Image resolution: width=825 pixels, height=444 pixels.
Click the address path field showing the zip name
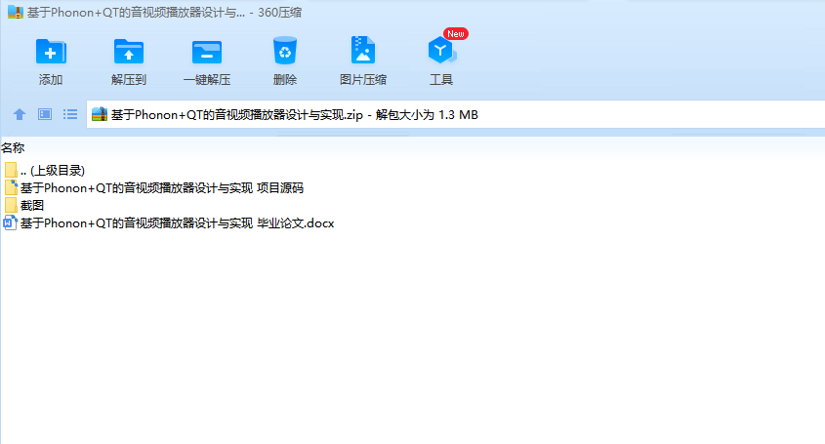coord(456,115)
